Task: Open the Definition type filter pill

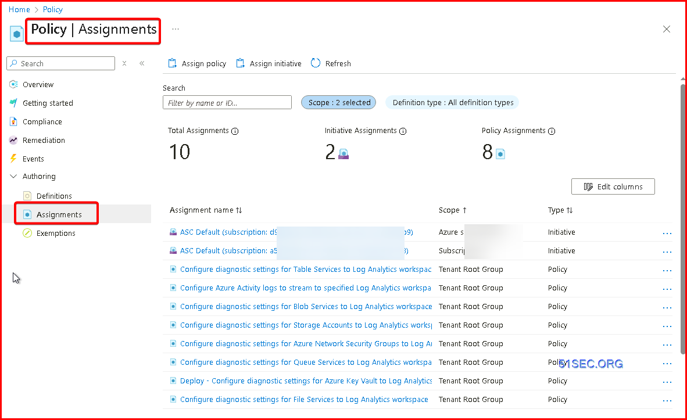Action: pos(453,102)
